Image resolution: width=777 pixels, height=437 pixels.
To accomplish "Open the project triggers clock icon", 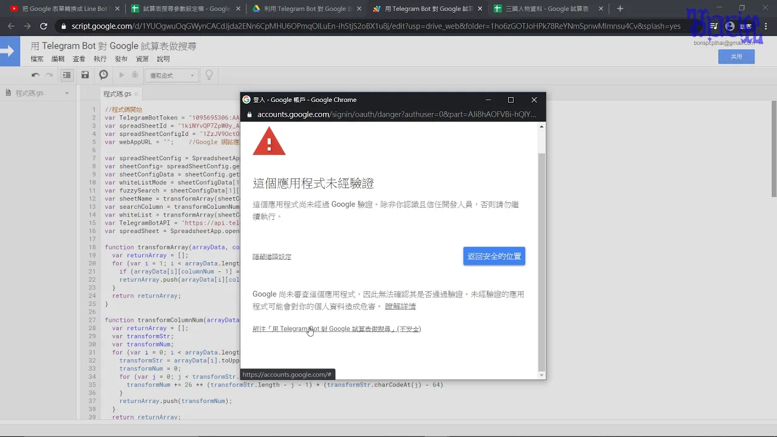I will point(104,75).
